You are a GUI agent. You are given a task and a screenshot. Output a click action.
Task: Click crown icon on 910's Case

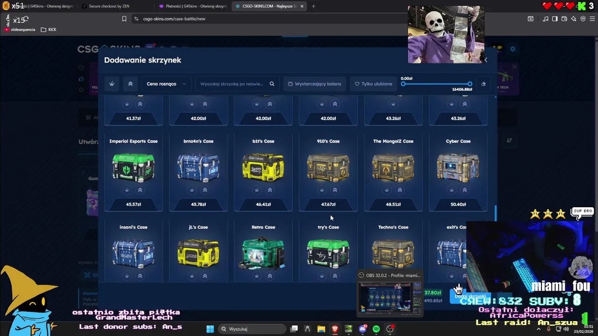point(321,190)
